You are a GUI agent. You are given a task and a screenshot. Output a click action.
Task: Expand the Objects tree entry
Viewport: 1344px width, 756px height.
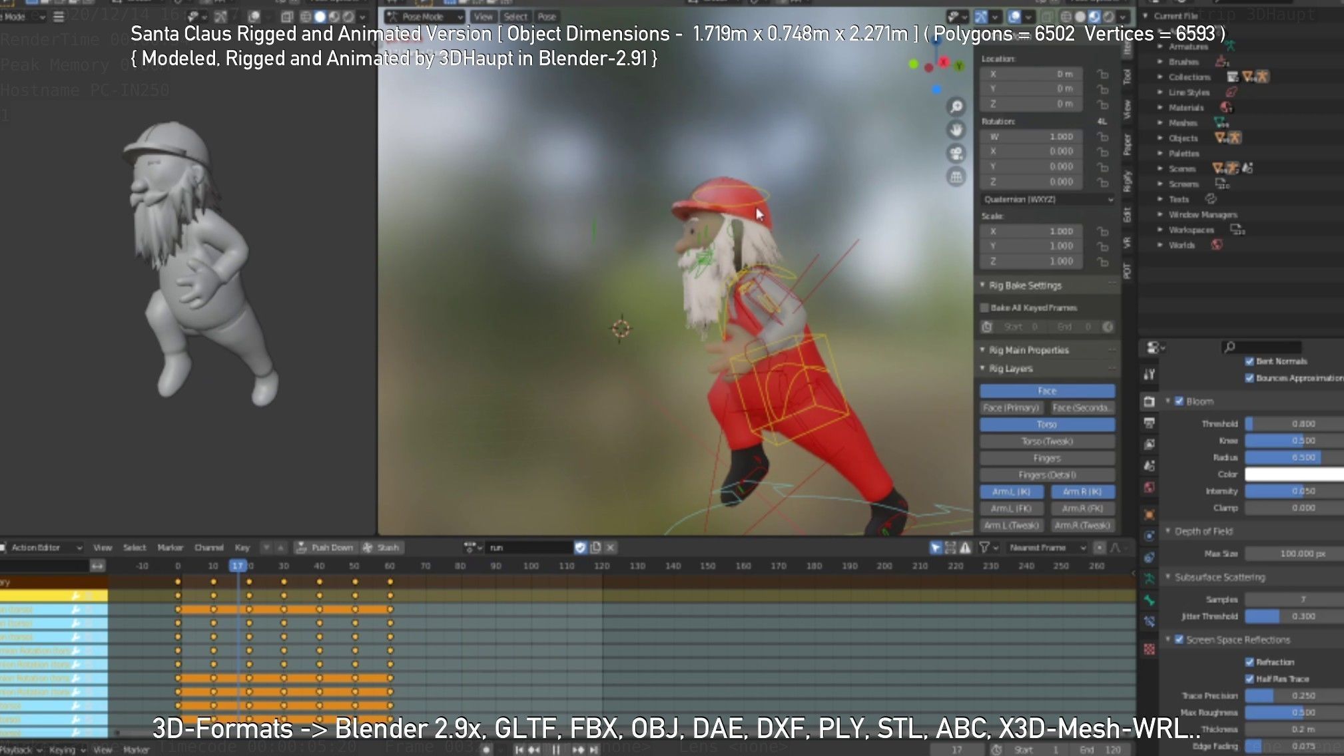[1160, 138]
